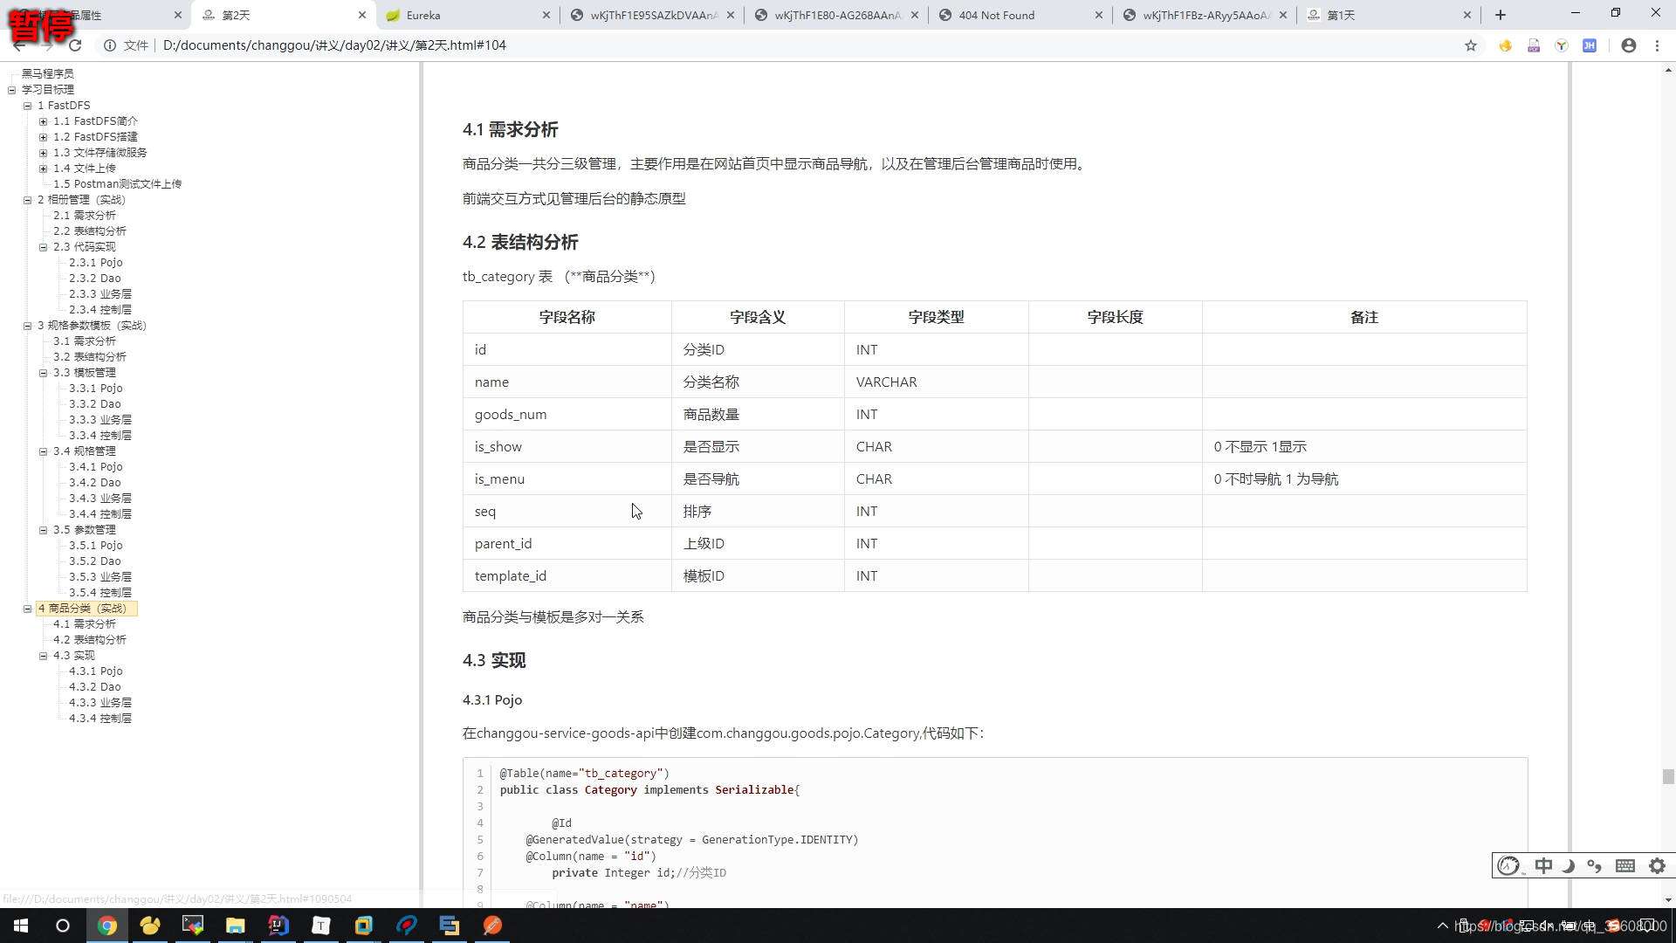Click the bookmark/star icon in address bar
The width and height of the screenshot is (1676, 943).
click(1471, 45)
